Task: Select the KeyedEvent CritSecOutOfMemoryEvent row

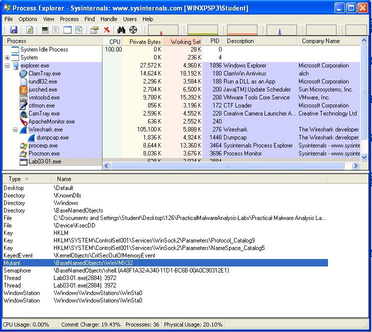Action: coord(165,255)
